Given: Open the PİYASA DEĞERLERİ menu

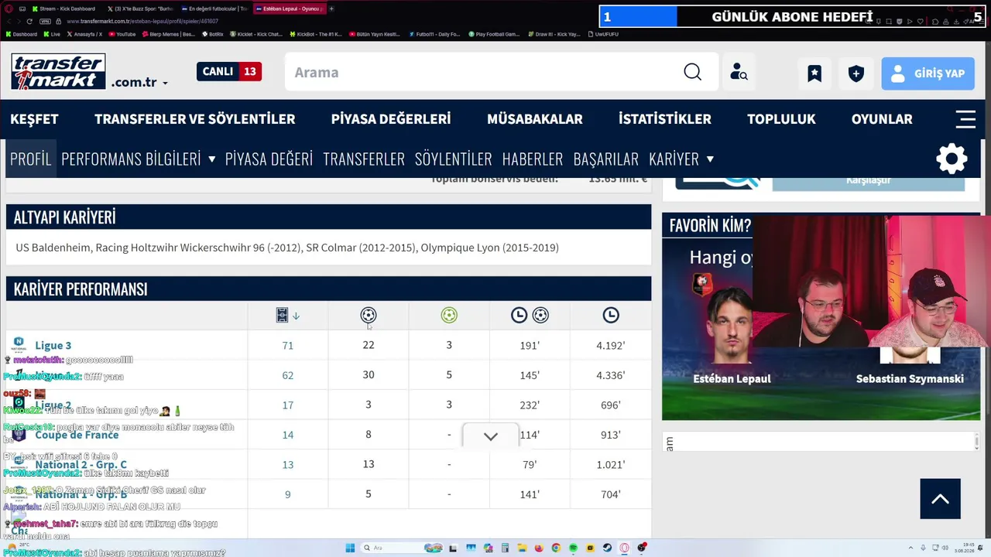Looking at the screenshot, I should tap(391, 119).
